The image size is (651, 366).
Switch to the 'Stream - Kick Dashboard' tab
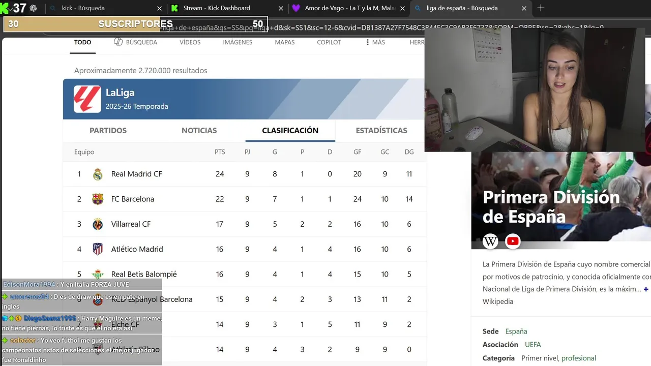coord(227,8)
